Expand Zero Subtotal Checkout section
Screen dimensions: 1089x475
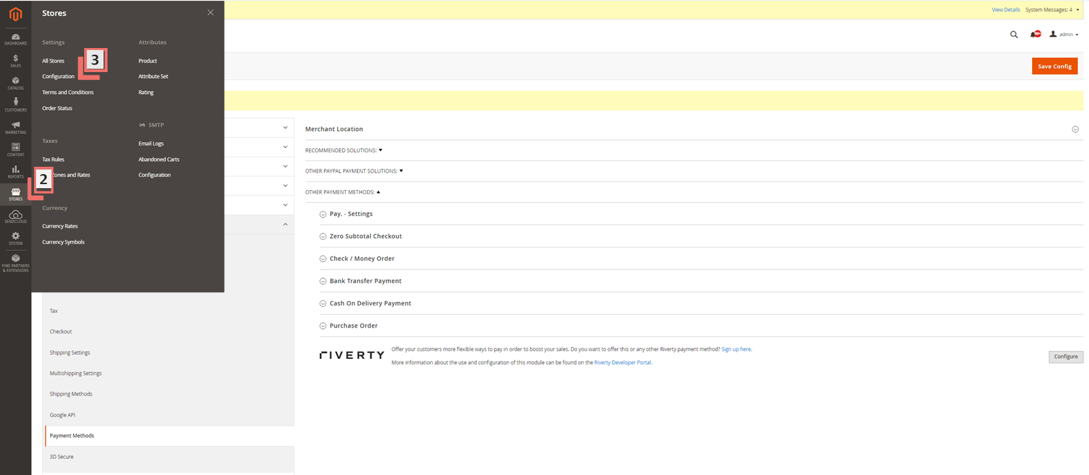coord(365,236)
